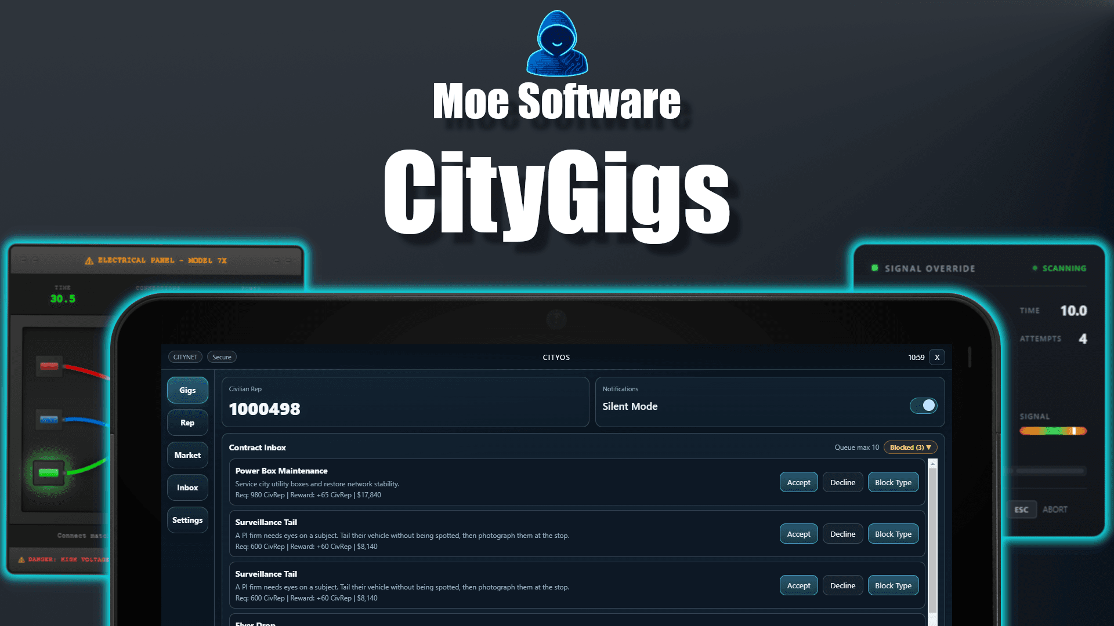Click the Civilian Rep value 1000498
Screen dimensions: 1114x626
[265, 409]
